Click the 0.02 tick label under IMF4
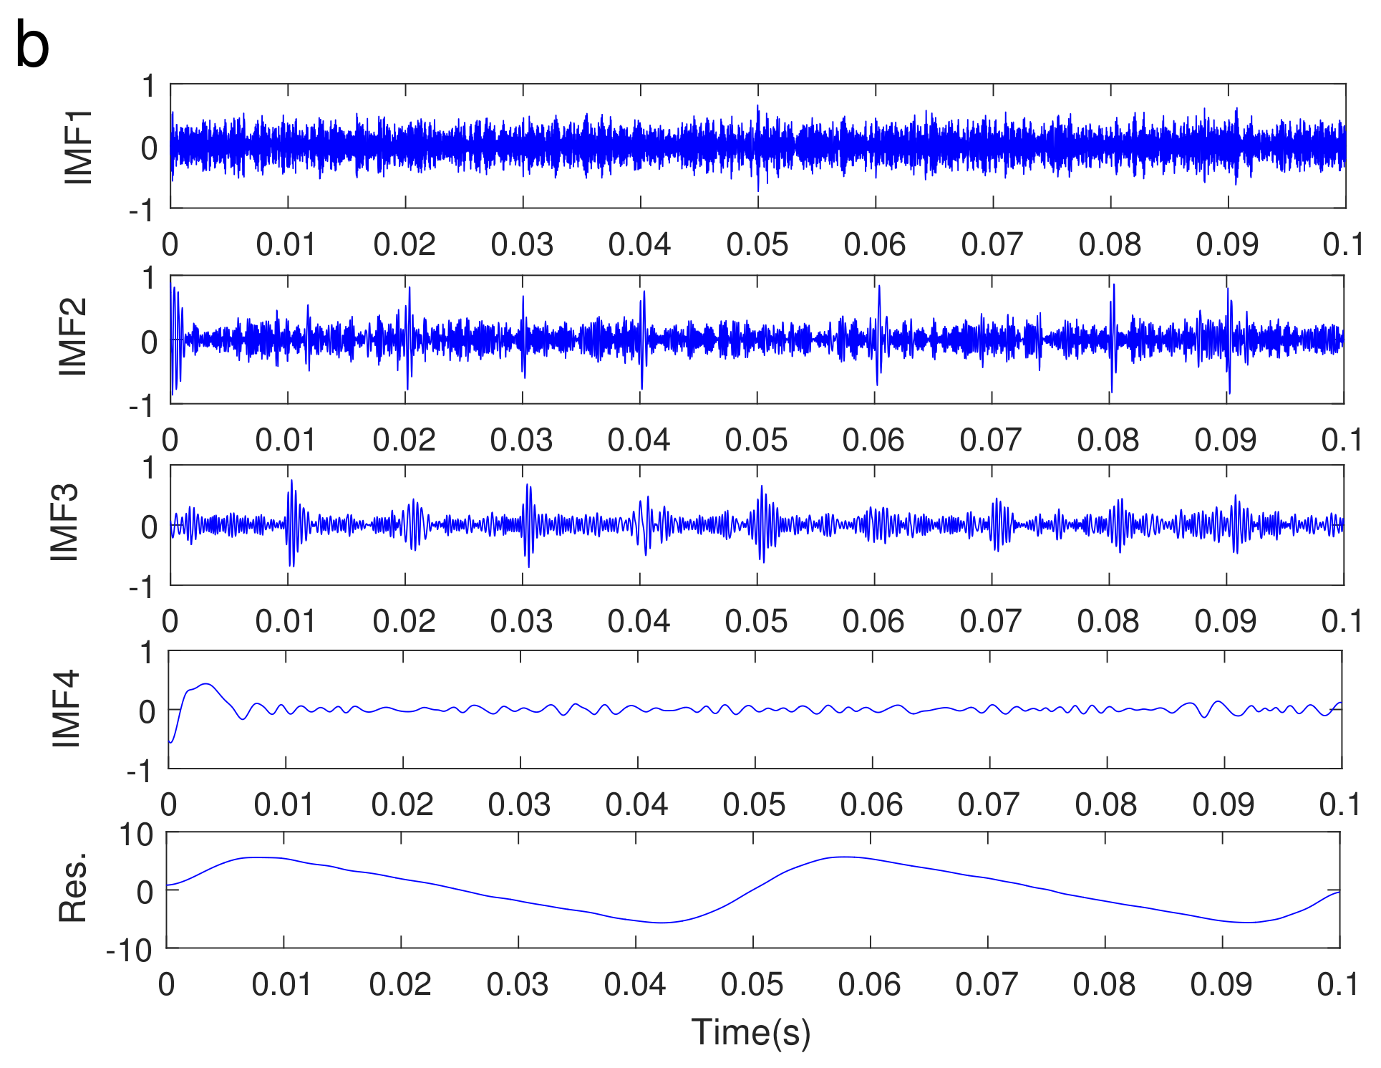This screenshot has height=1068, width=1381. [x=402, y=805]
